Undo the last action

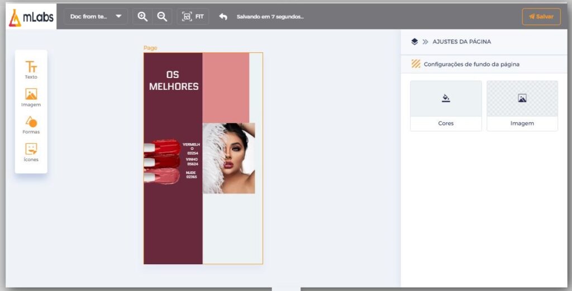pos(223,17)
